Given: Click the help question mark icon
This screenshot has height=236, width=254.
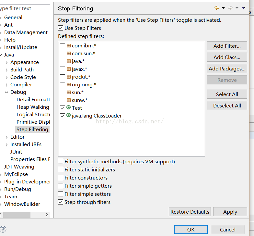Looking at the screenshot, I should [x=3, y=229].
